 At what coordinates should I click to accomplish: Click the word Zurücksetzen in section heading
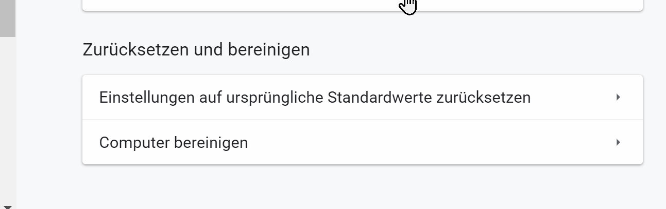pyautogui.click(x=136, y=50)
